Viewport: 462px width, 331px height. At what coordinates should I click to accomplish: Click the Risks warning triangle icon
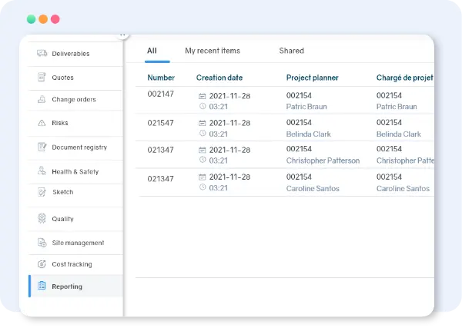(x=42, y=123)
